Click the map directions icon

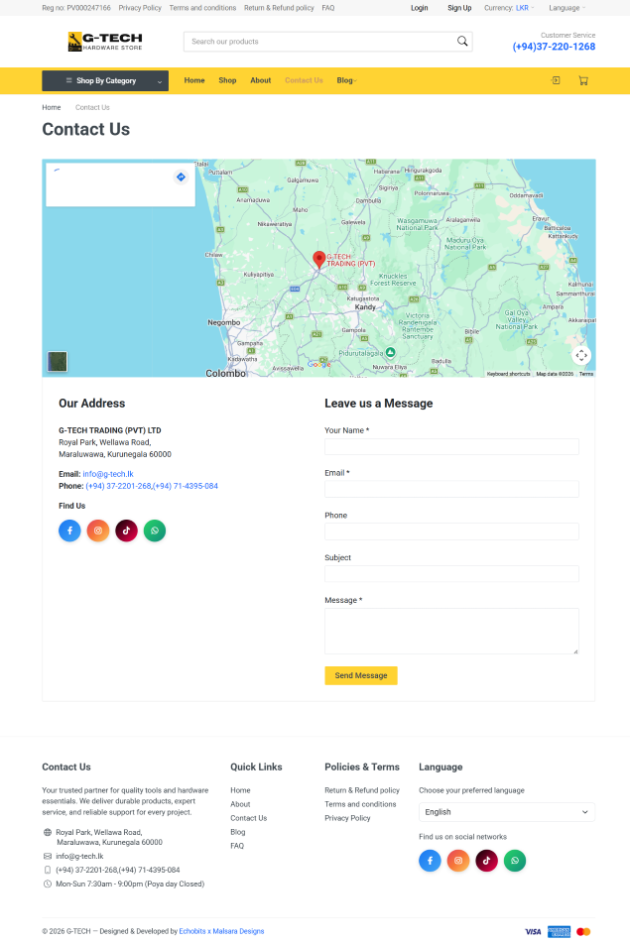181,177
